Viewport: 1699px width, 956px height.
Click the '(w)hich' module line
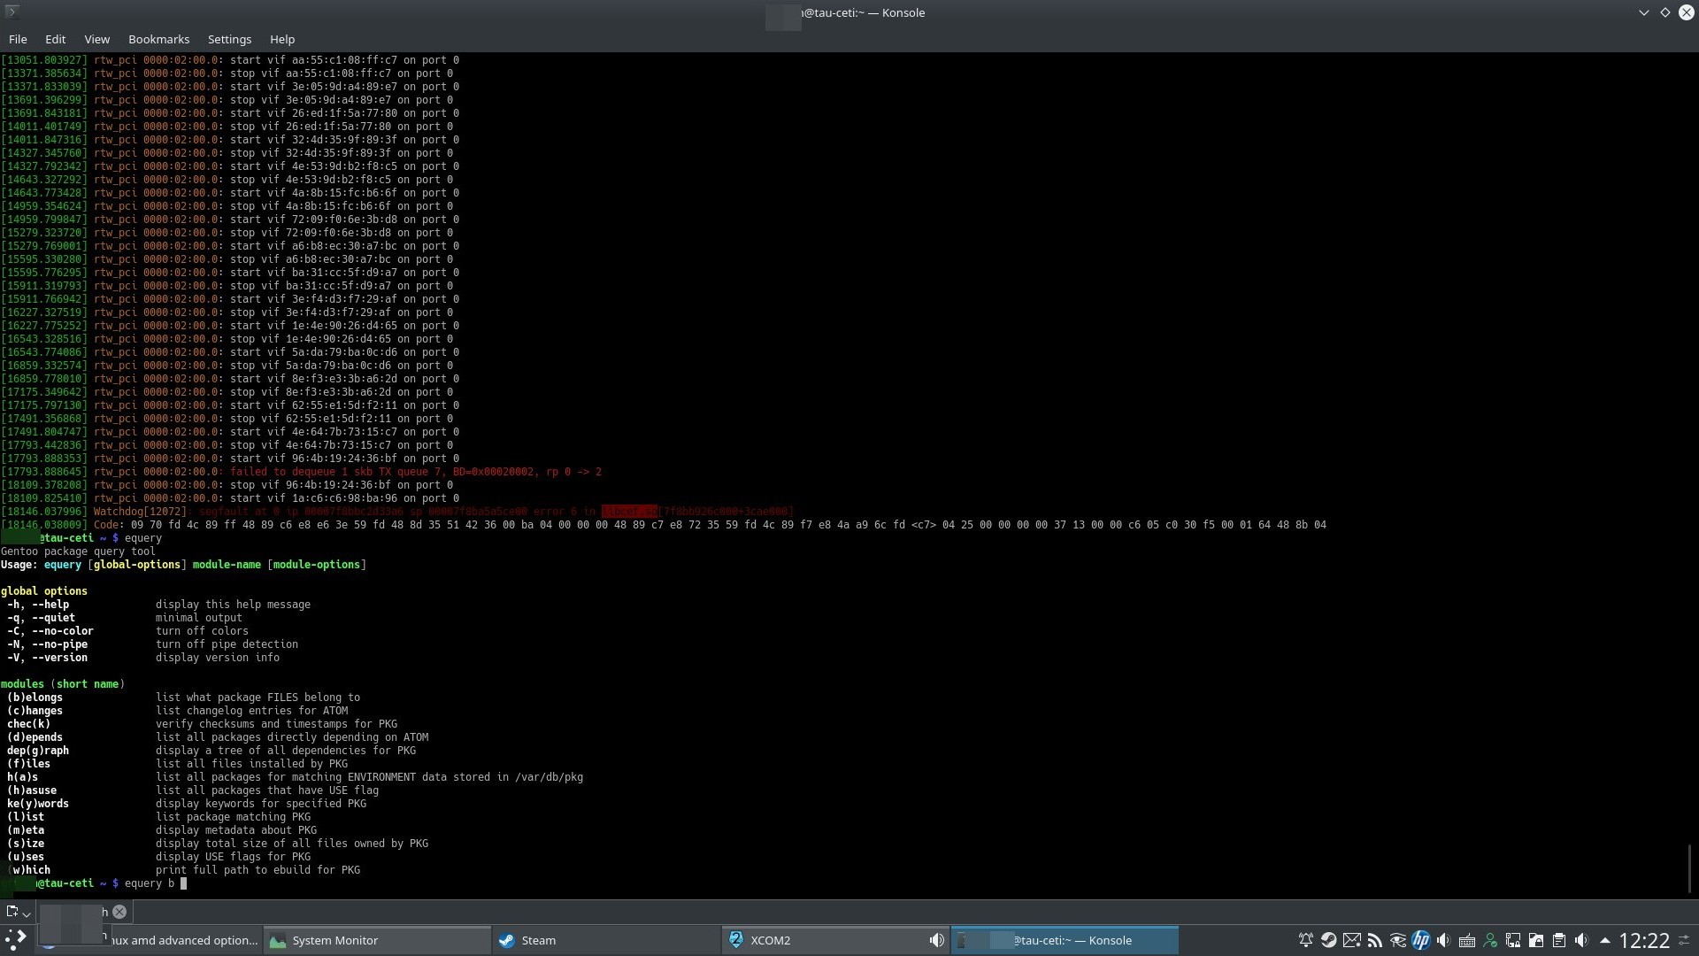183,870
